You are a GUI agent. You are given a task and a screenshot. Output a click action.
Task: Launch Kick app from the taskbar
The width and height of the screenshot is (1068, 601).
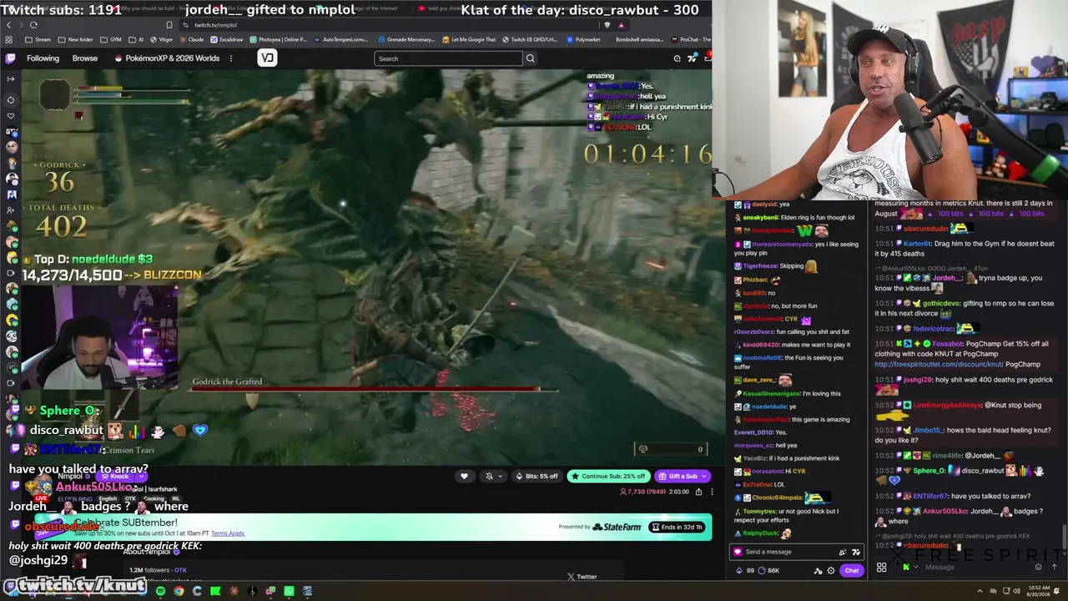click(x=215, y=591)
